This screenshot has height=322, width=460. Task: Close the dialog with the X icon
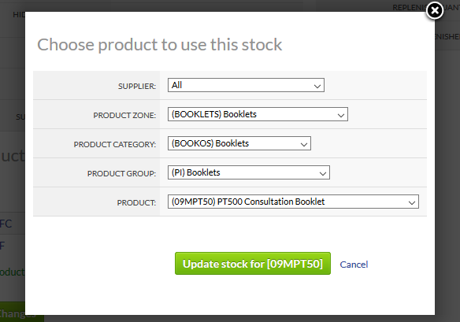point(435,11)
